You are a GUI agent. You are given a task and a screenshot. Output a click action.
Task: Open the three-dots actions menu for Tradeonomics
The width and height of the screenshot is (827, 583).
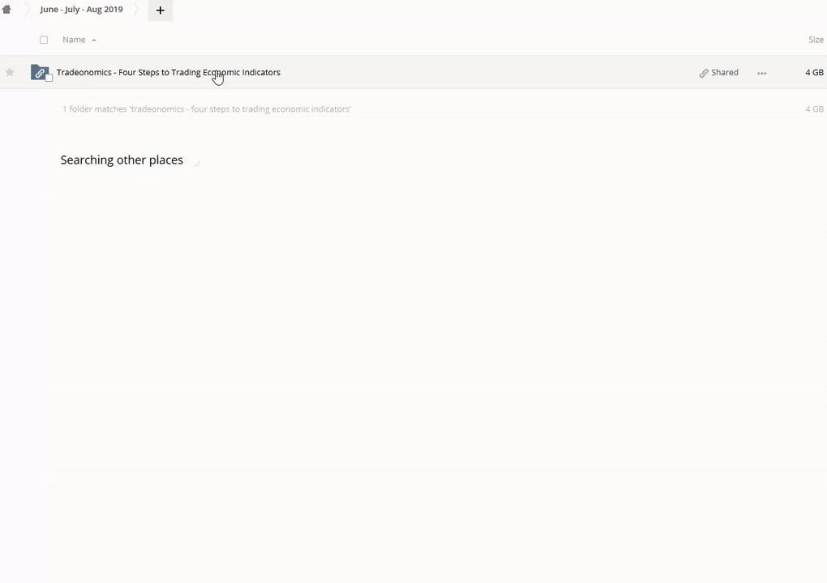click(761, 73)
